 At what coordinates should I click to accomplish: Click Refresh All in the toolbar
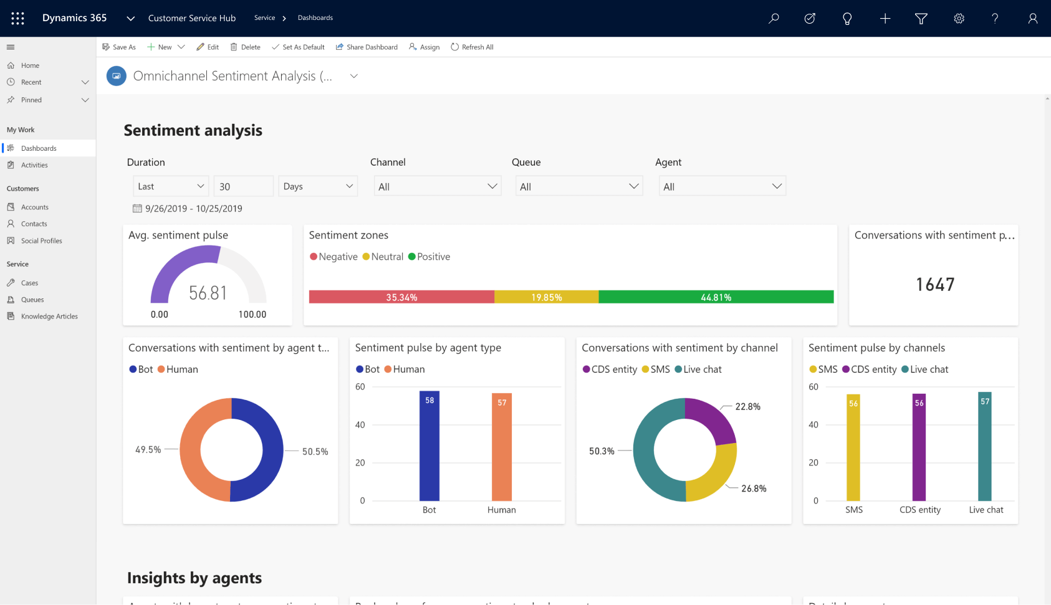(x=472, y=47)
